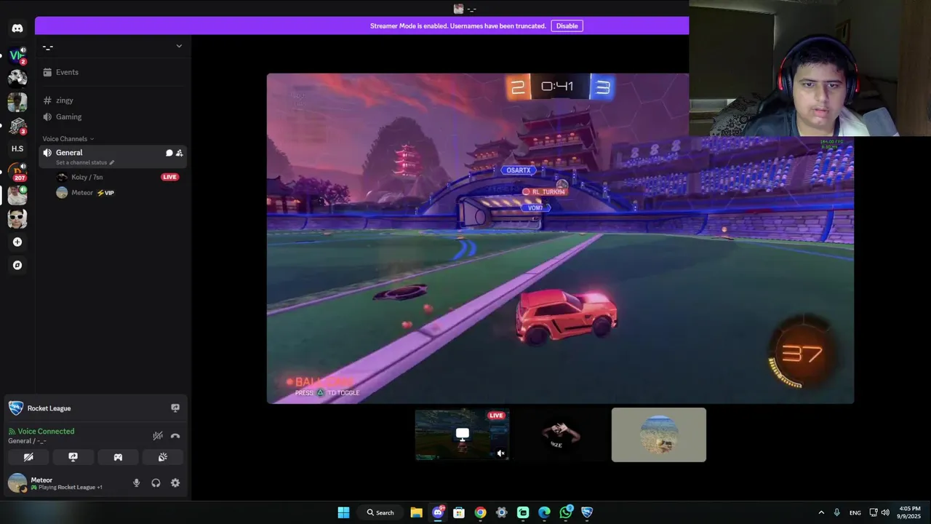Open taskbar Search box
931x524 pixels.
pos(380,512)
